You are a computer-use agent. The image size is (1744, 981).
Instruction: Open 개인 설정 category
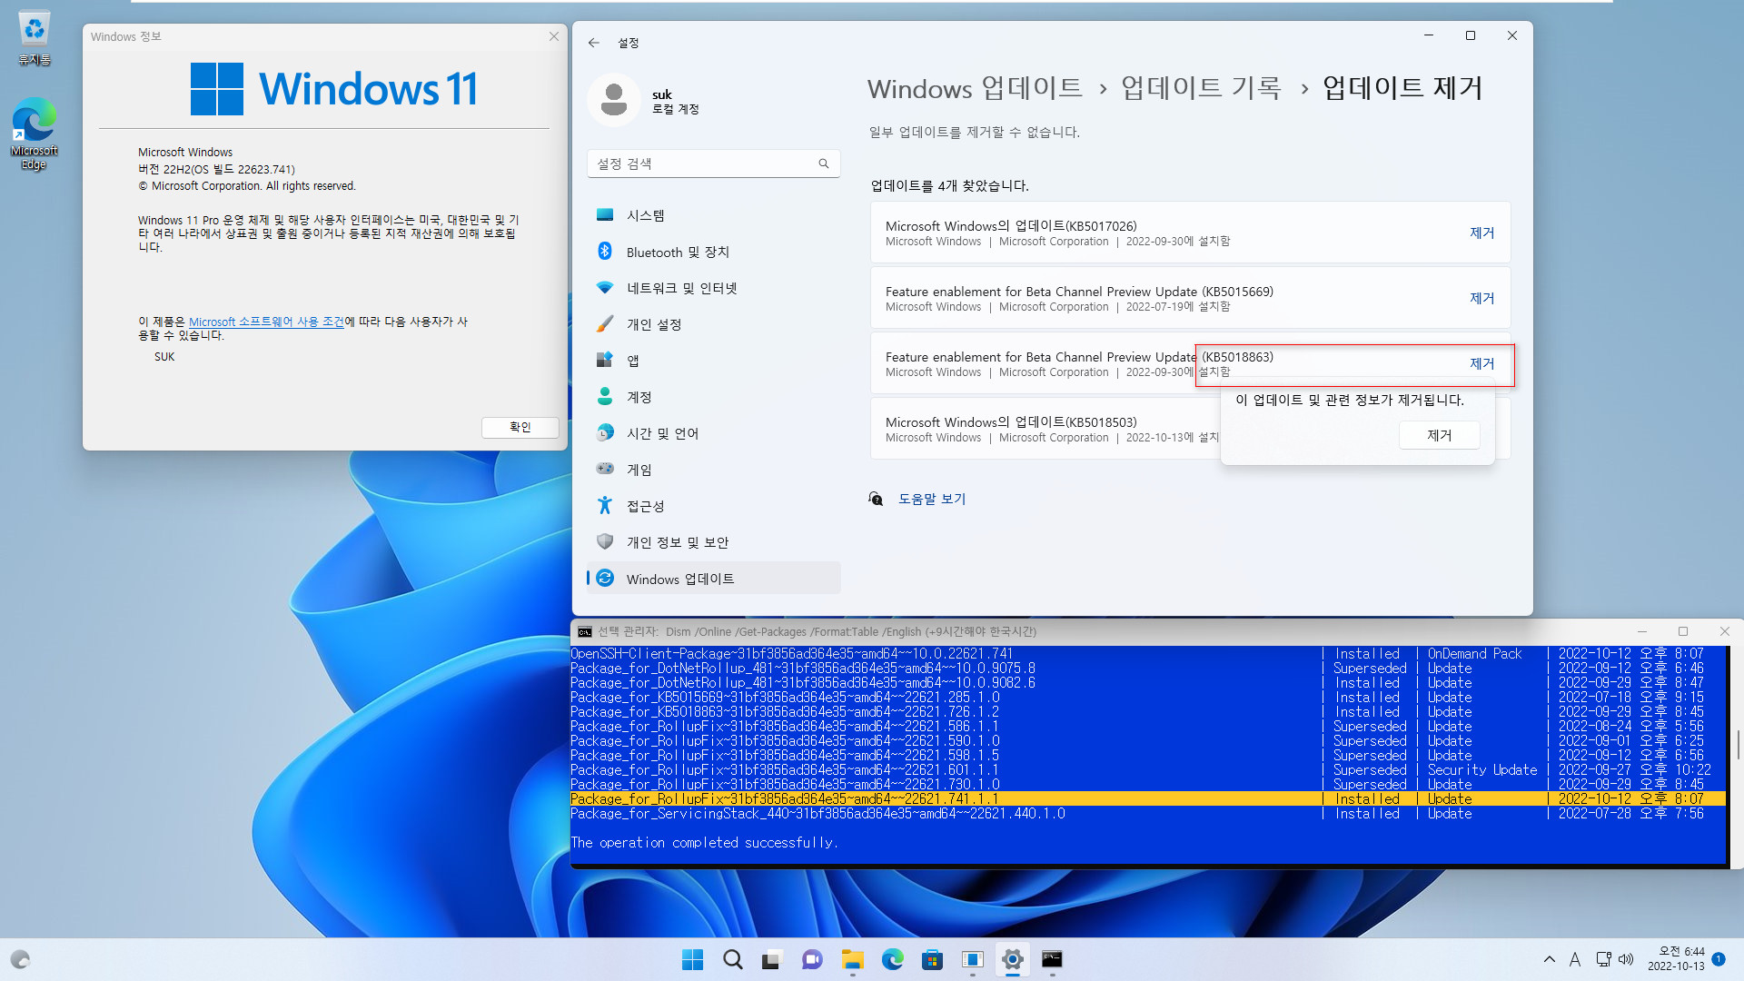pyautogui.click(x=714, y=324)
